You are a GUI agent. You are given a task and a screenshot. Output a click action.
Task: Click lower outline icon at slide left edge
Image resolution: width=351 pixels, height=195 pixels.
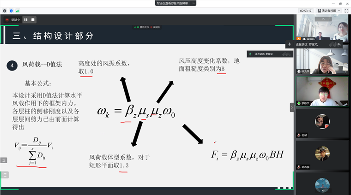click(4, 175)
